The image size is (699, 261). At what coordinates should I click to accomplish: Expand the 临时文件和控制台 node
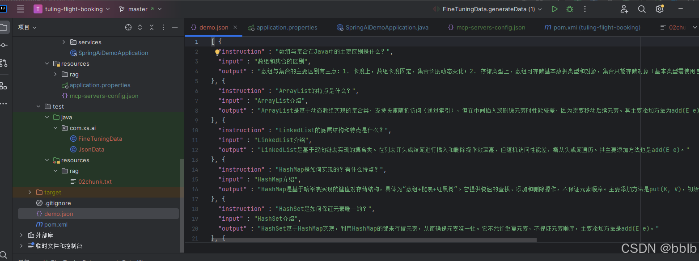21,246
